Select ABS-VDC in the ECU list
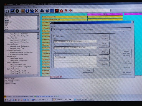 (8, 17)
